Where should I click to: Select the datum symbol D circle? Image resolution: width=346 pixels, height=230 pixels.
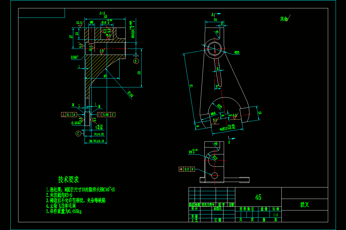[136, 61]
